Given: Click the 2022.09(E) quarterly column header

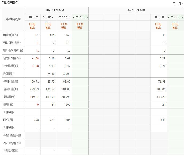Looking at the screenshot, I should coord(175,17).
